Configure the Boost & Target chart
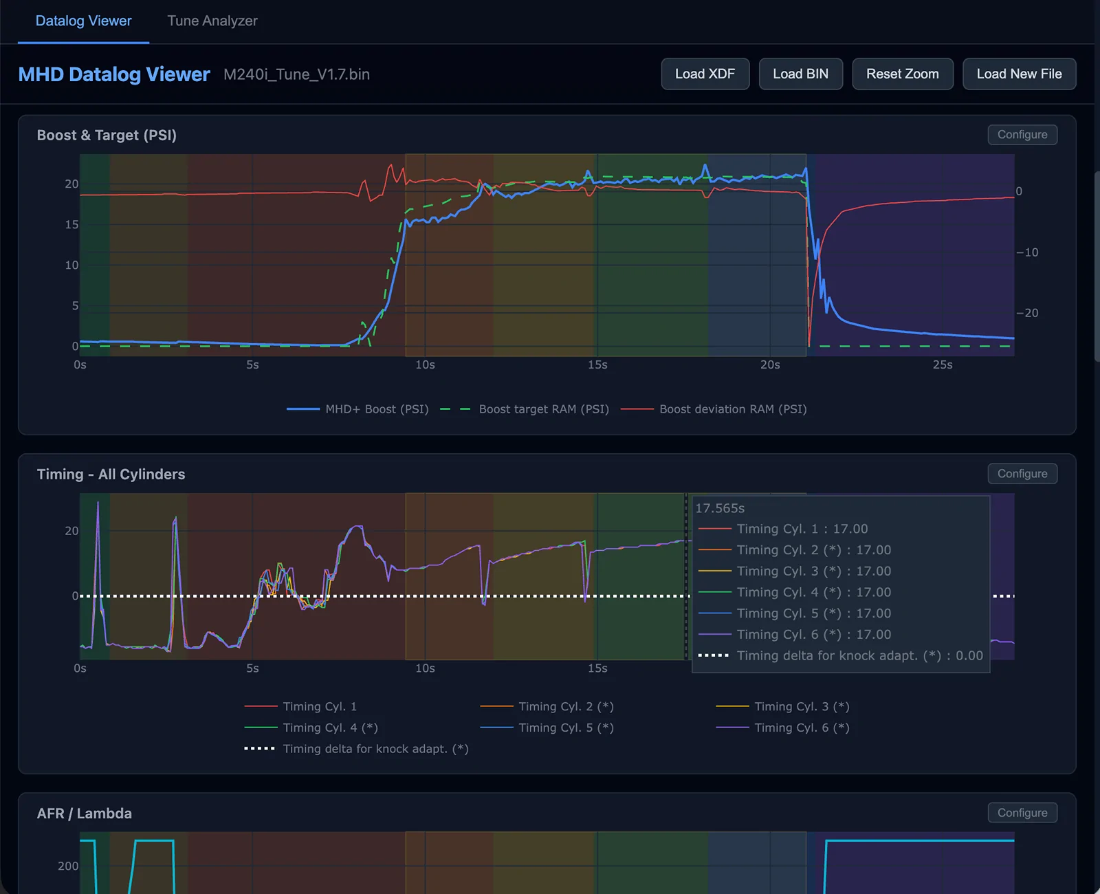The height and width of the screenshot is (894, 1100). coord(1022,135)
